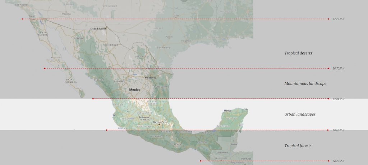
Task: Select the Tropical forests zone label
Action: click(298, 146)
